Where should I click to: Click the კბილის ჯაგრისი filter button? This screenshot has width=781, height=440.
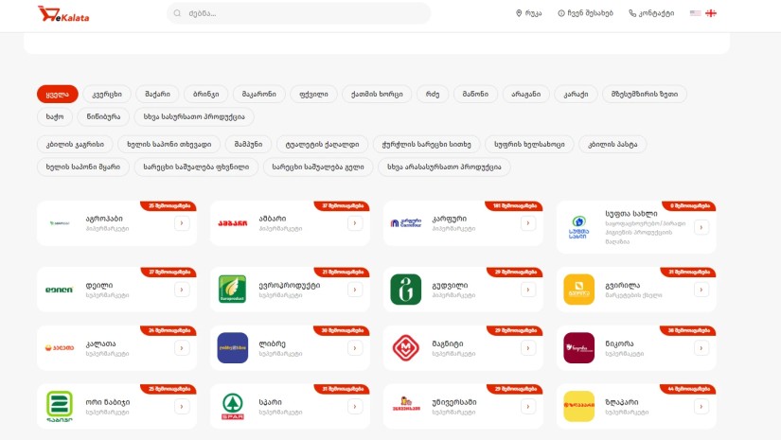click(75, 145)
